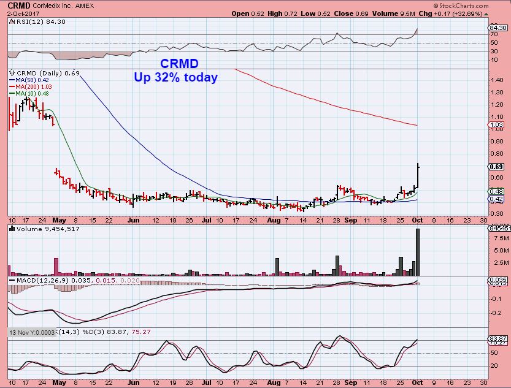The width and height of the screenshot is (511, 388).
Task: Click the High 0.72 value in header
Action: [282, 14]
